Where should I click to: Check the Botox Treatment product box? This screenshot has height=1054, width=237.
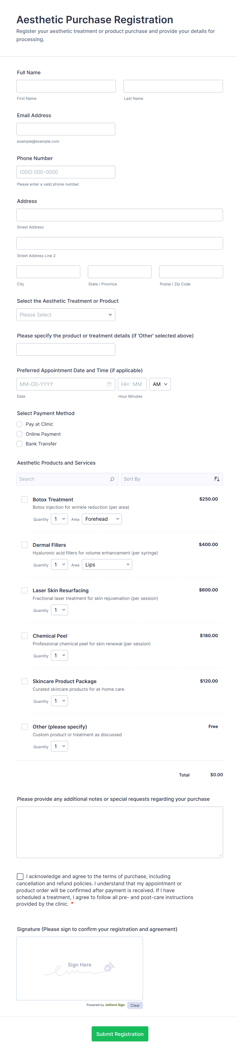point(24,500)
